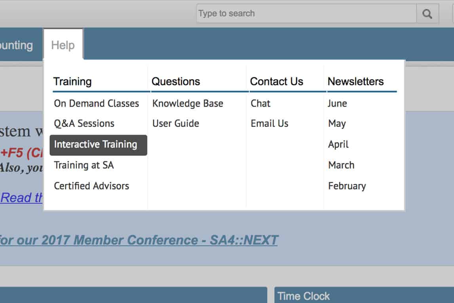The height and width of the screenshot is (303, 454).
Task: Open the May newsletter
Action: 337,124
